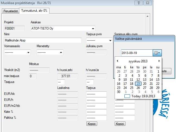Expand the Asiakas dropdown ATOP-TIETO Oy
Viewport: 176px width, 132px height.
[x=93, y=28]
